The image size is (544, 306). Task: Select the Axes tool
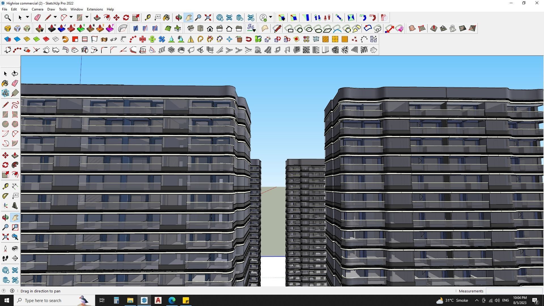[x=5, y=206]
